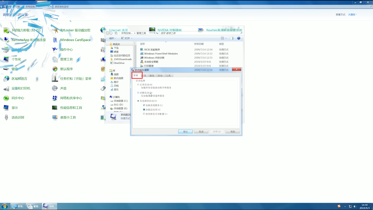
Task: Click the 帮助 button in 系统配置
Action: (233, 131)
